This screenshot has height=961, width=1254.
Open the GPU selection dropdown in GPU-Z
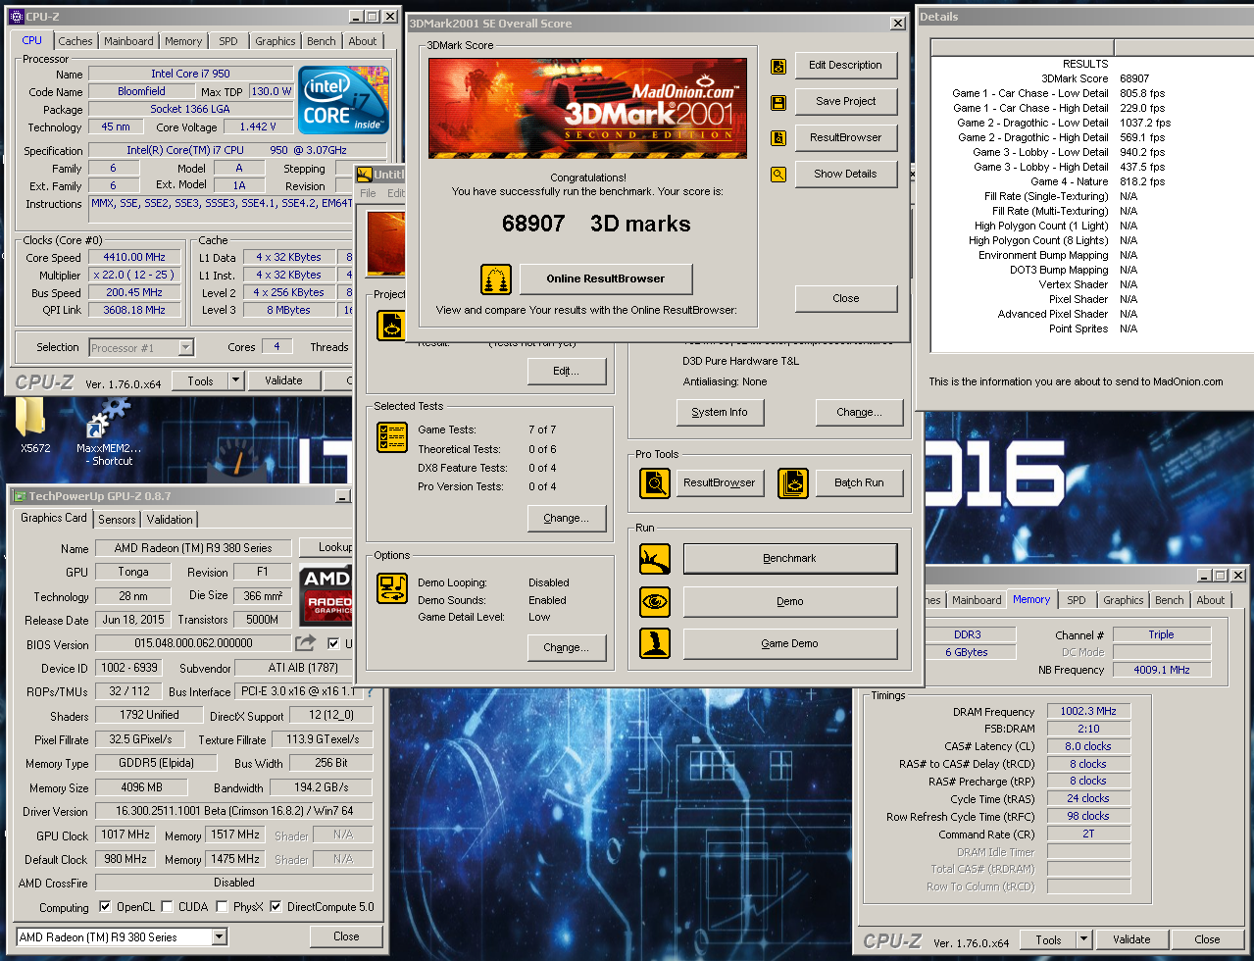click(220, 937)
